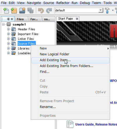
Task: Click the Users Guide document icon
Action: coord(70,124)
